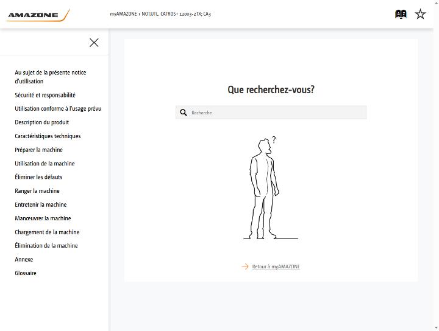Open Au sujet de la présente notice d'utilisation
This screenshot has height=331, width=439.
coord(51,77)
